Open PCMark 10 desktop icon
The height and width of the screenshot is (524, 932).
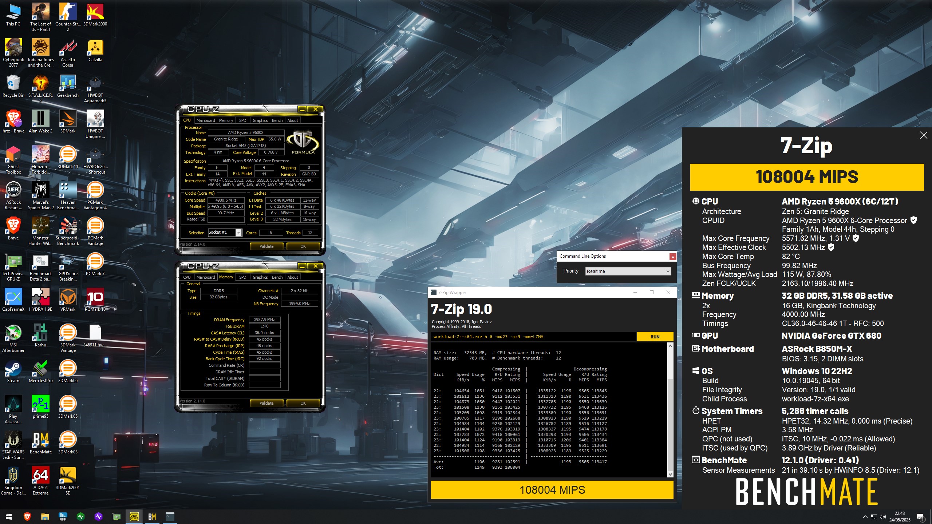tap(95, 300)
